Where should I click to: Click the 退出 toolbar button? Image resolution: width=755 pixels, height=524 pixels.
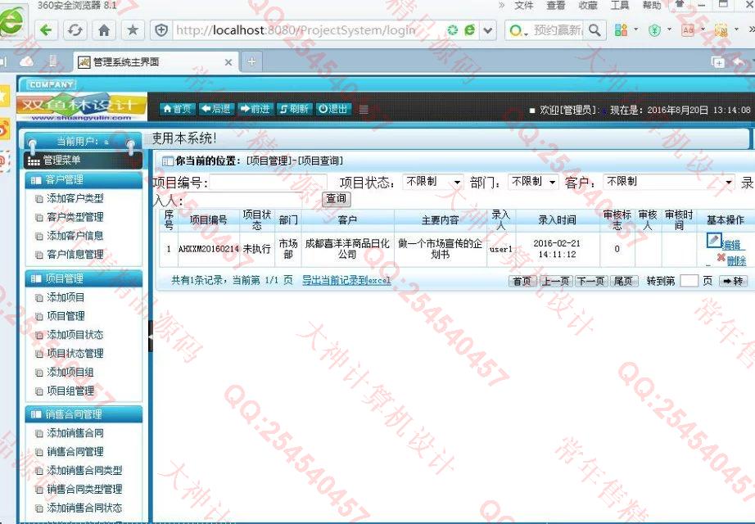pos(332,110)
